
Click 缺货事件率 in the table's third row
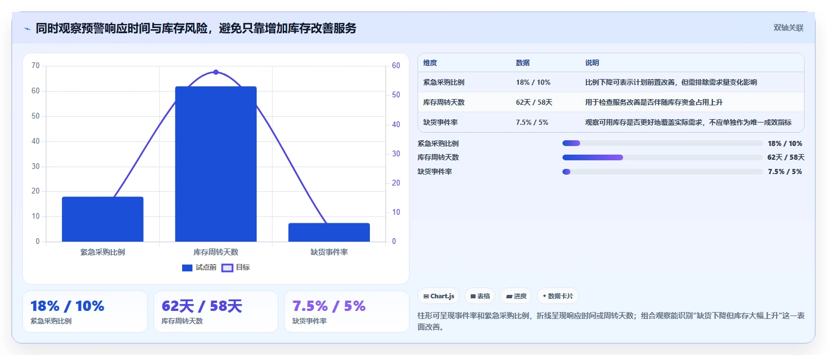click(x=440, y=123)
